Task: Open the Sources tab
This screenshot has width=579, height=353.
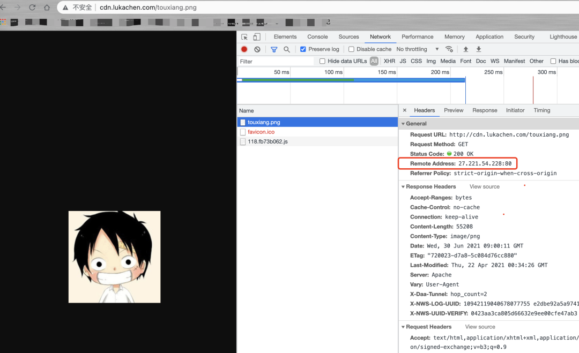Action: pyautogui.click(x=348, y=37)
